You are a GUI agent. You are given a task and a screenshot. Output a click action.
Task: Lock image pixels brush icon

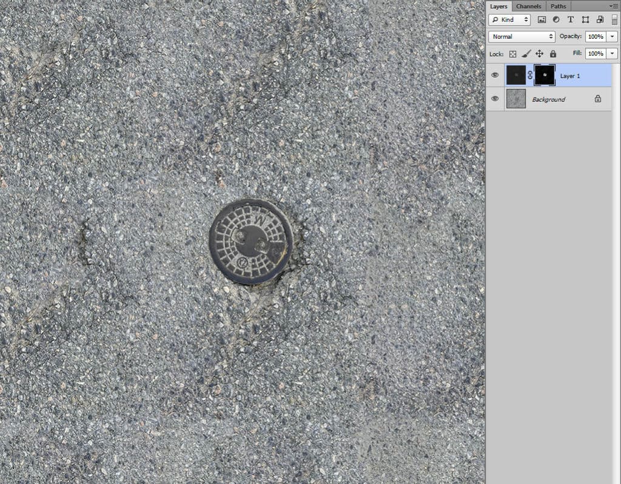point(526,54)
